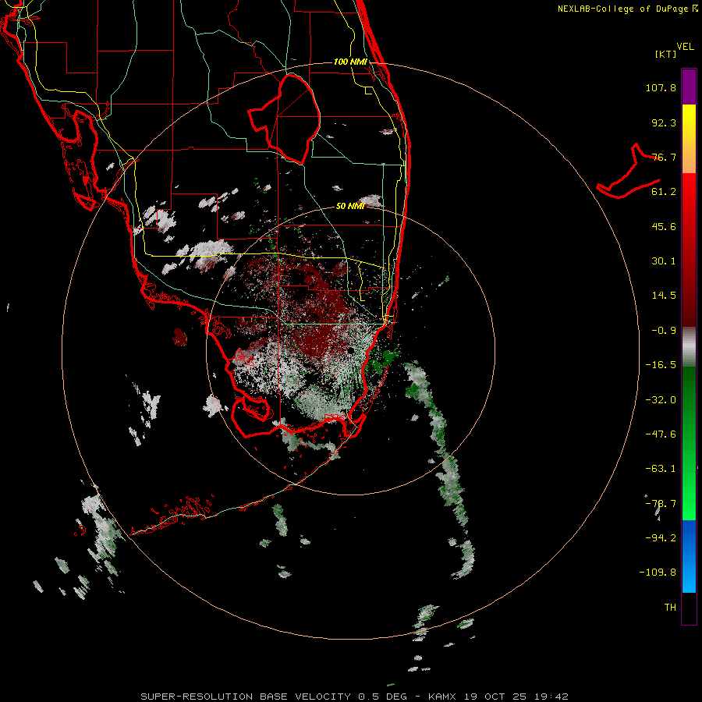This screenshot has width=702, height=702.
Task: Click the -109.8 scale value
Action: tap(658, 573)
